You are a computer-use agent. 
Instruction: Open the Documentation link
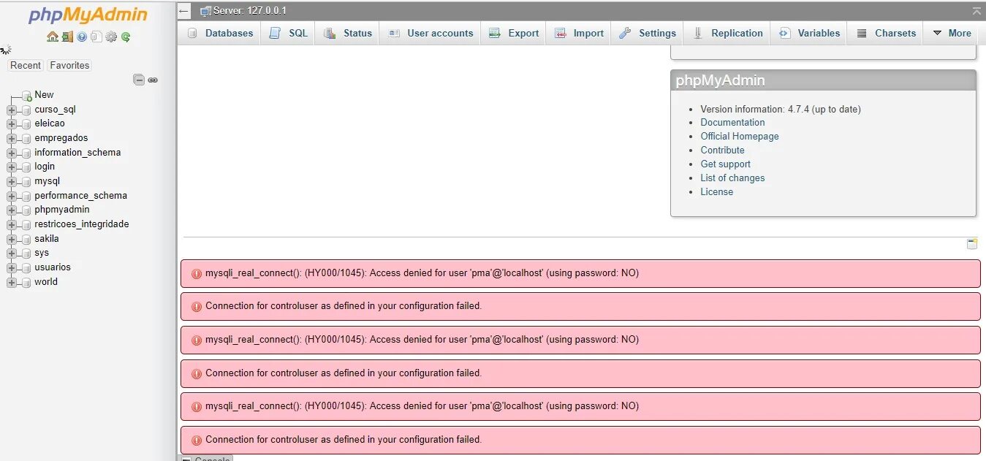point(732,123)
